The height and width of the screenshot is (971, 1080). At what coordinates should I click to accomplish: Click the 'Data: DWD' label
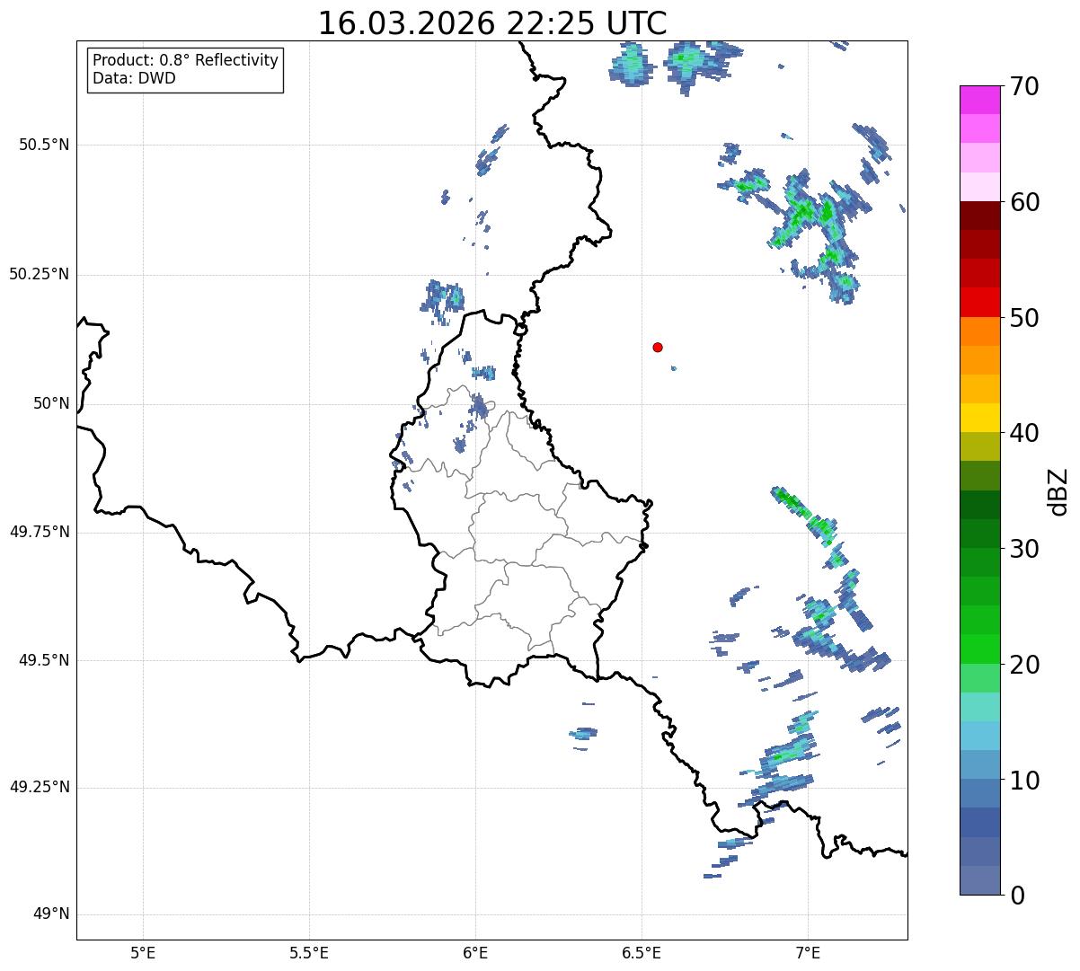pyautogui.click(x=134, y=78)
